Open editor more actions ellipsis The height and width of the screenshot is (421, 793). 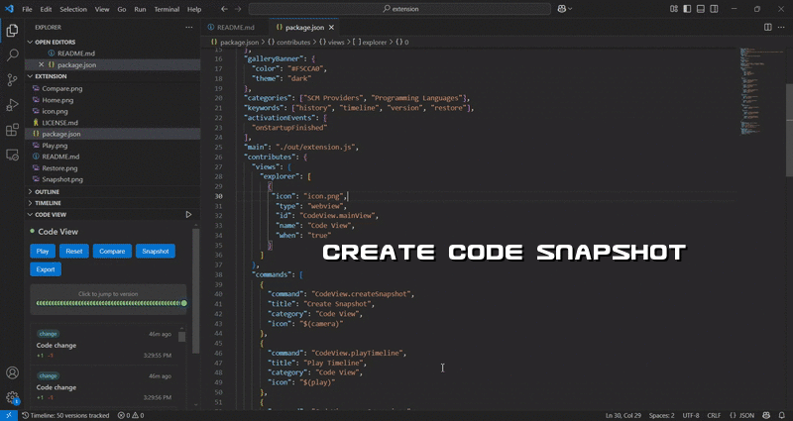pos(781,28)
